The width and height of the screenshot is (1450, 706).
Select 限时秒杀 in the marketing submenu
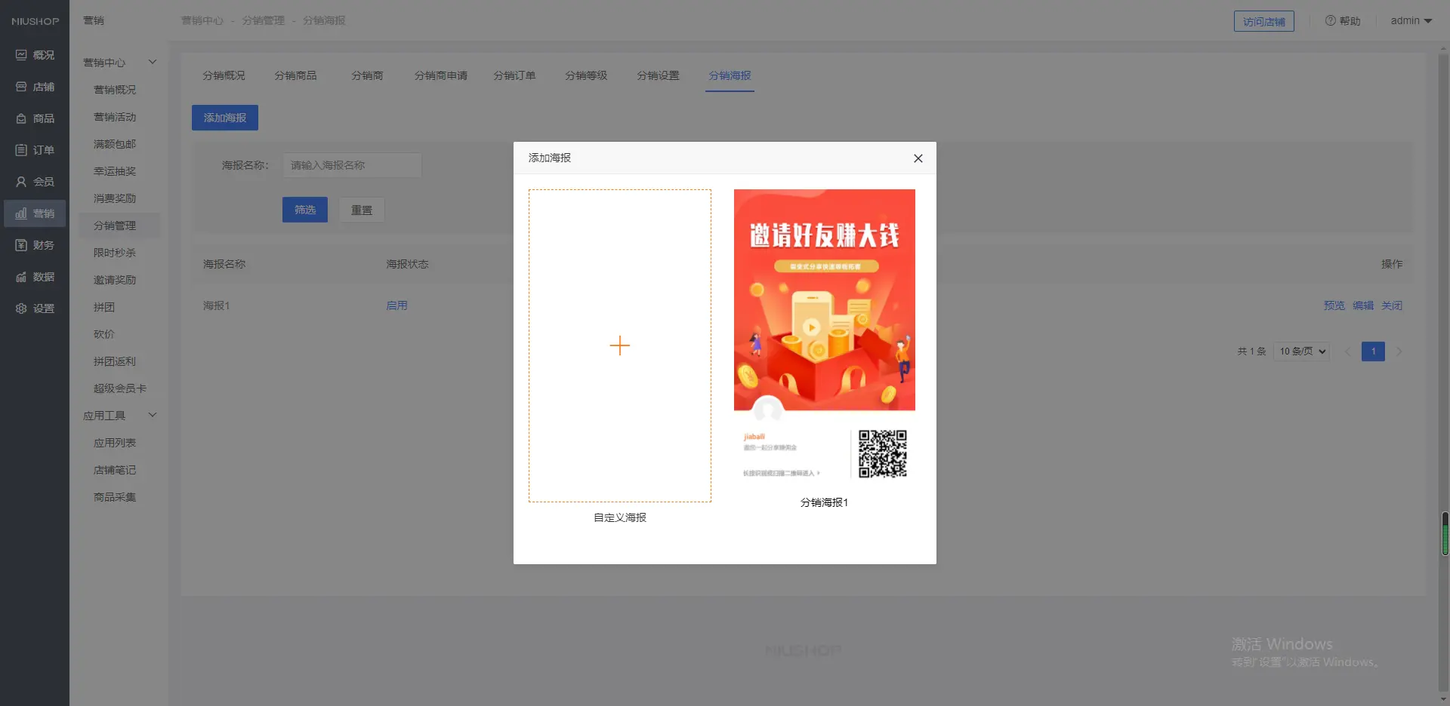(115, 253)
